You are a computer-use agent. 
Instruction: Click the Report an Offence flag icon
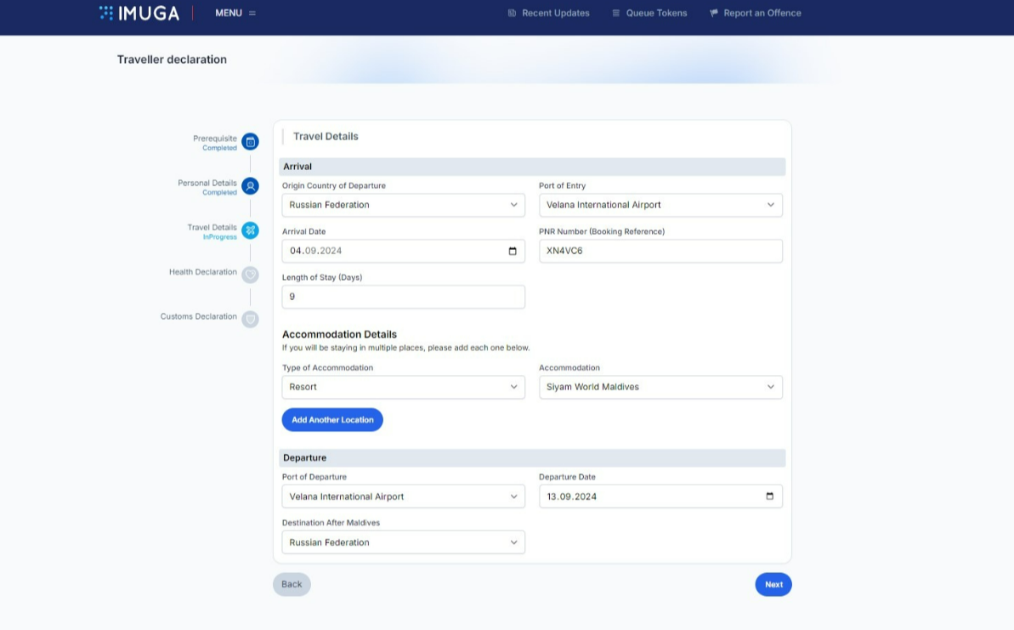(x=714, y=13)
